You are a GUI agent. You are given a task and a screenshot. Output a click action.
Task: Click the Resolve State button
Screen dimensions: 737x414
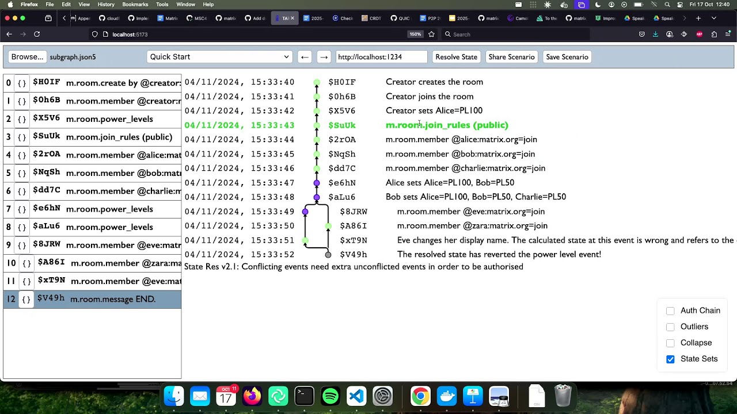coord(456,57)
